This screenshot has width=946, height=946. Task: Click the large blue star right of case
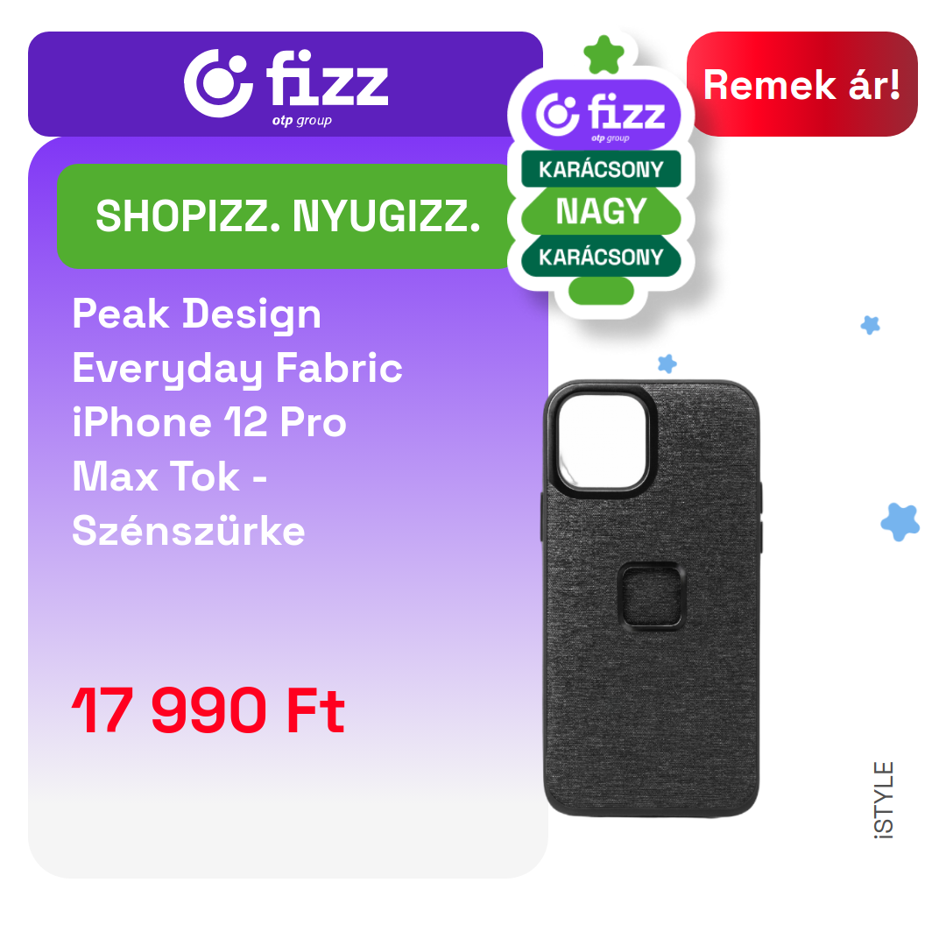click(x=900, y=522)
